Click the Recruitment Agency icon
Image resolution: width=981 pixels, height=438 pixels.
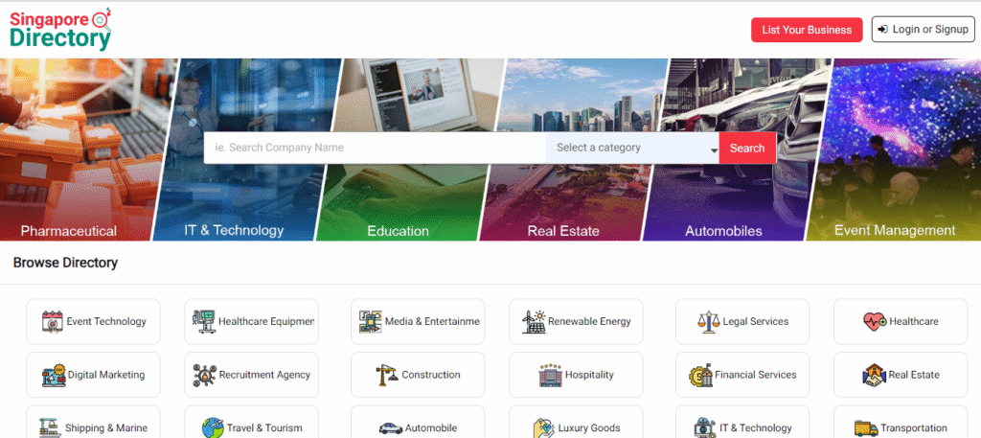pyautogui.click(x=203, y=375)
